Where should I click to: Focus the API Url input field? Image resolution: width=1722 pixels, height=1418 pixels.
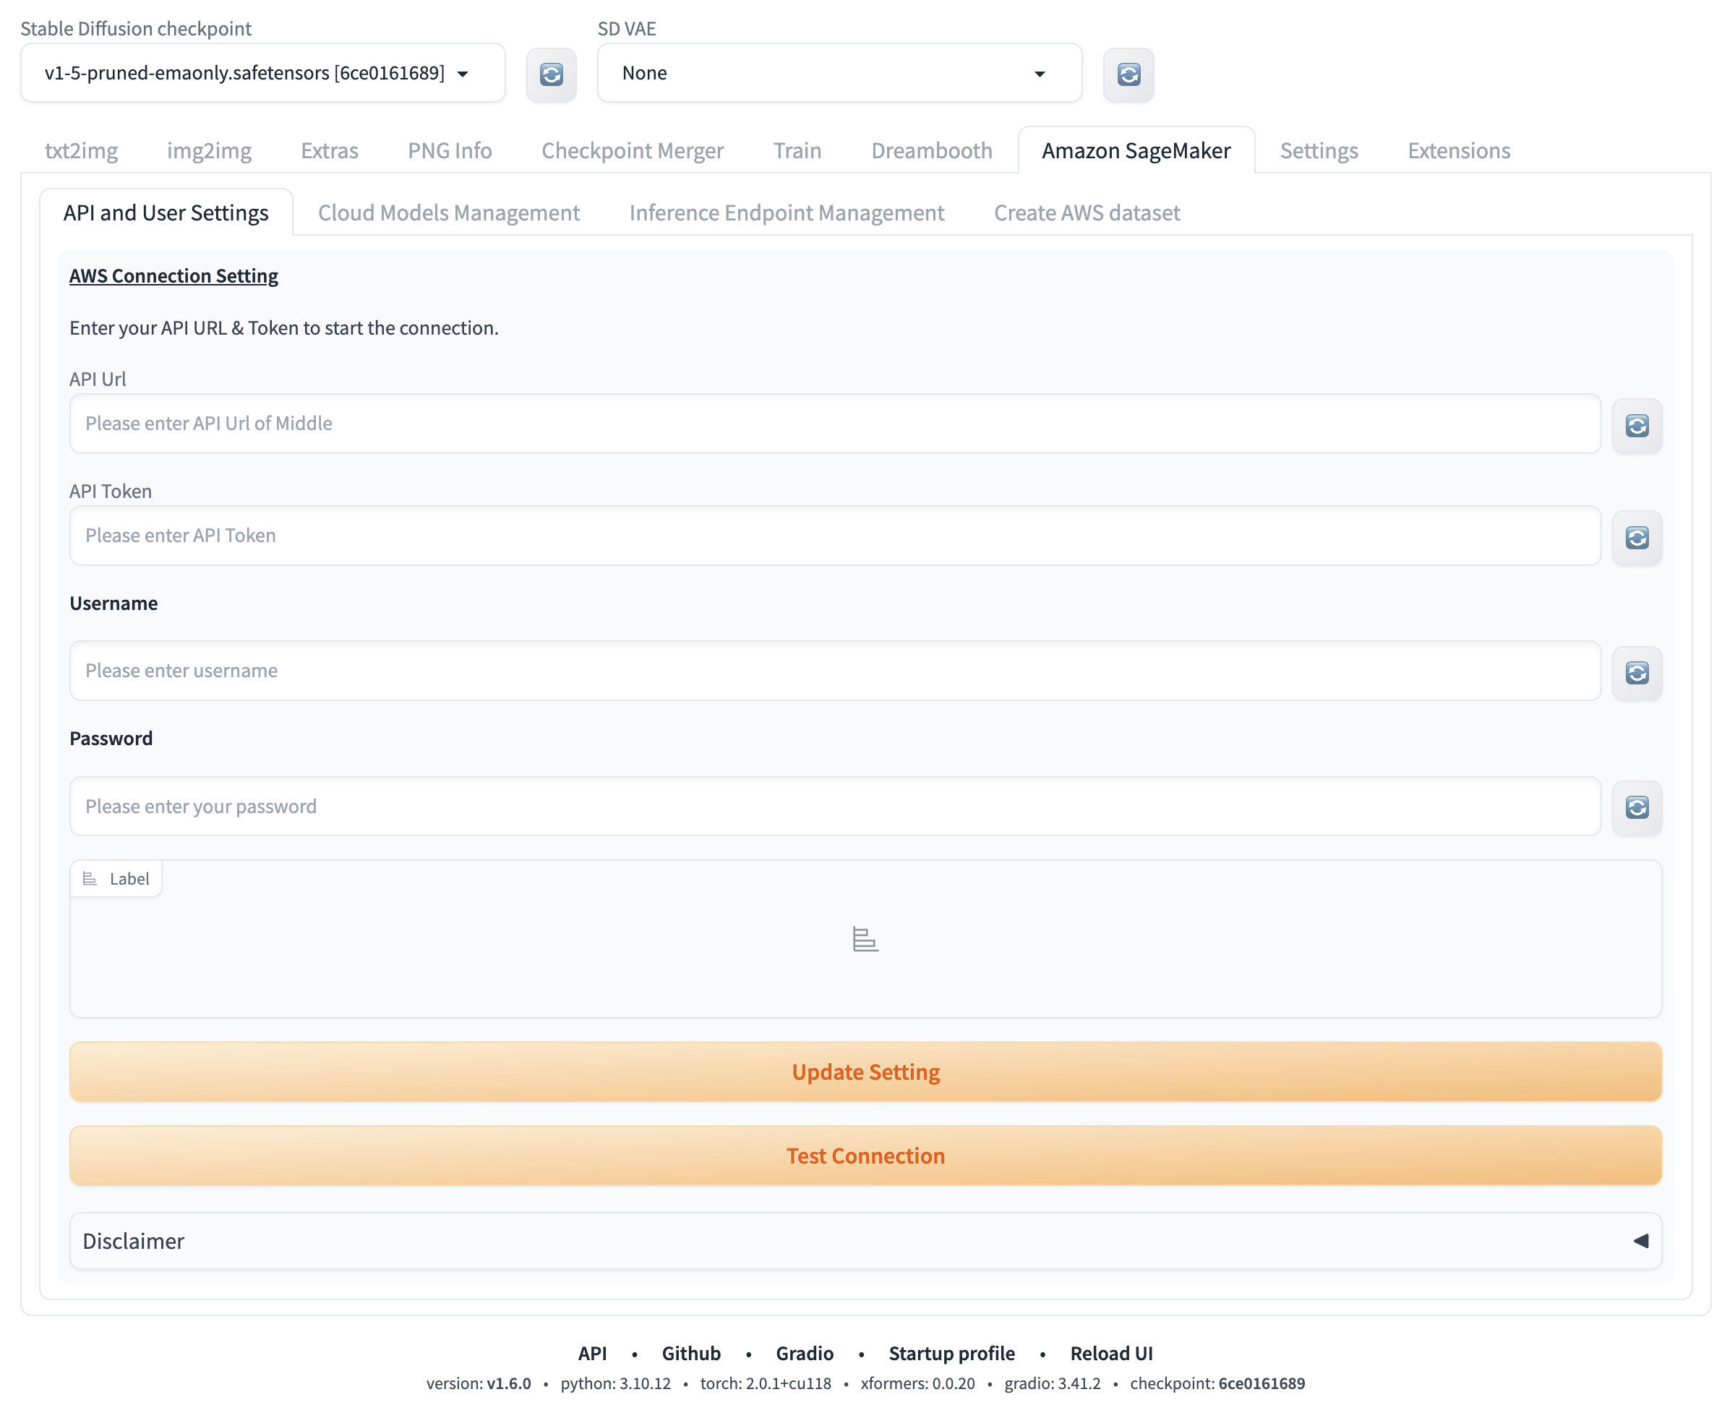click(834, 423)
